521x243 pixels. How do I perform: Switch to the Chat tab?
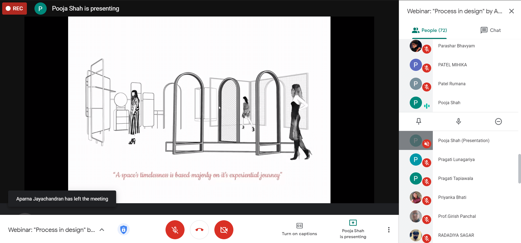click(x=490, y=30)
